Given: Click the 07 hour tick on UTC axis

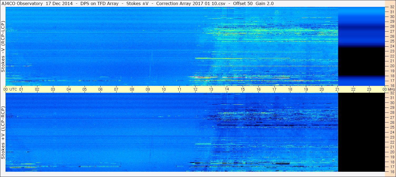Looking at the screenshot, I should (116, 89).
